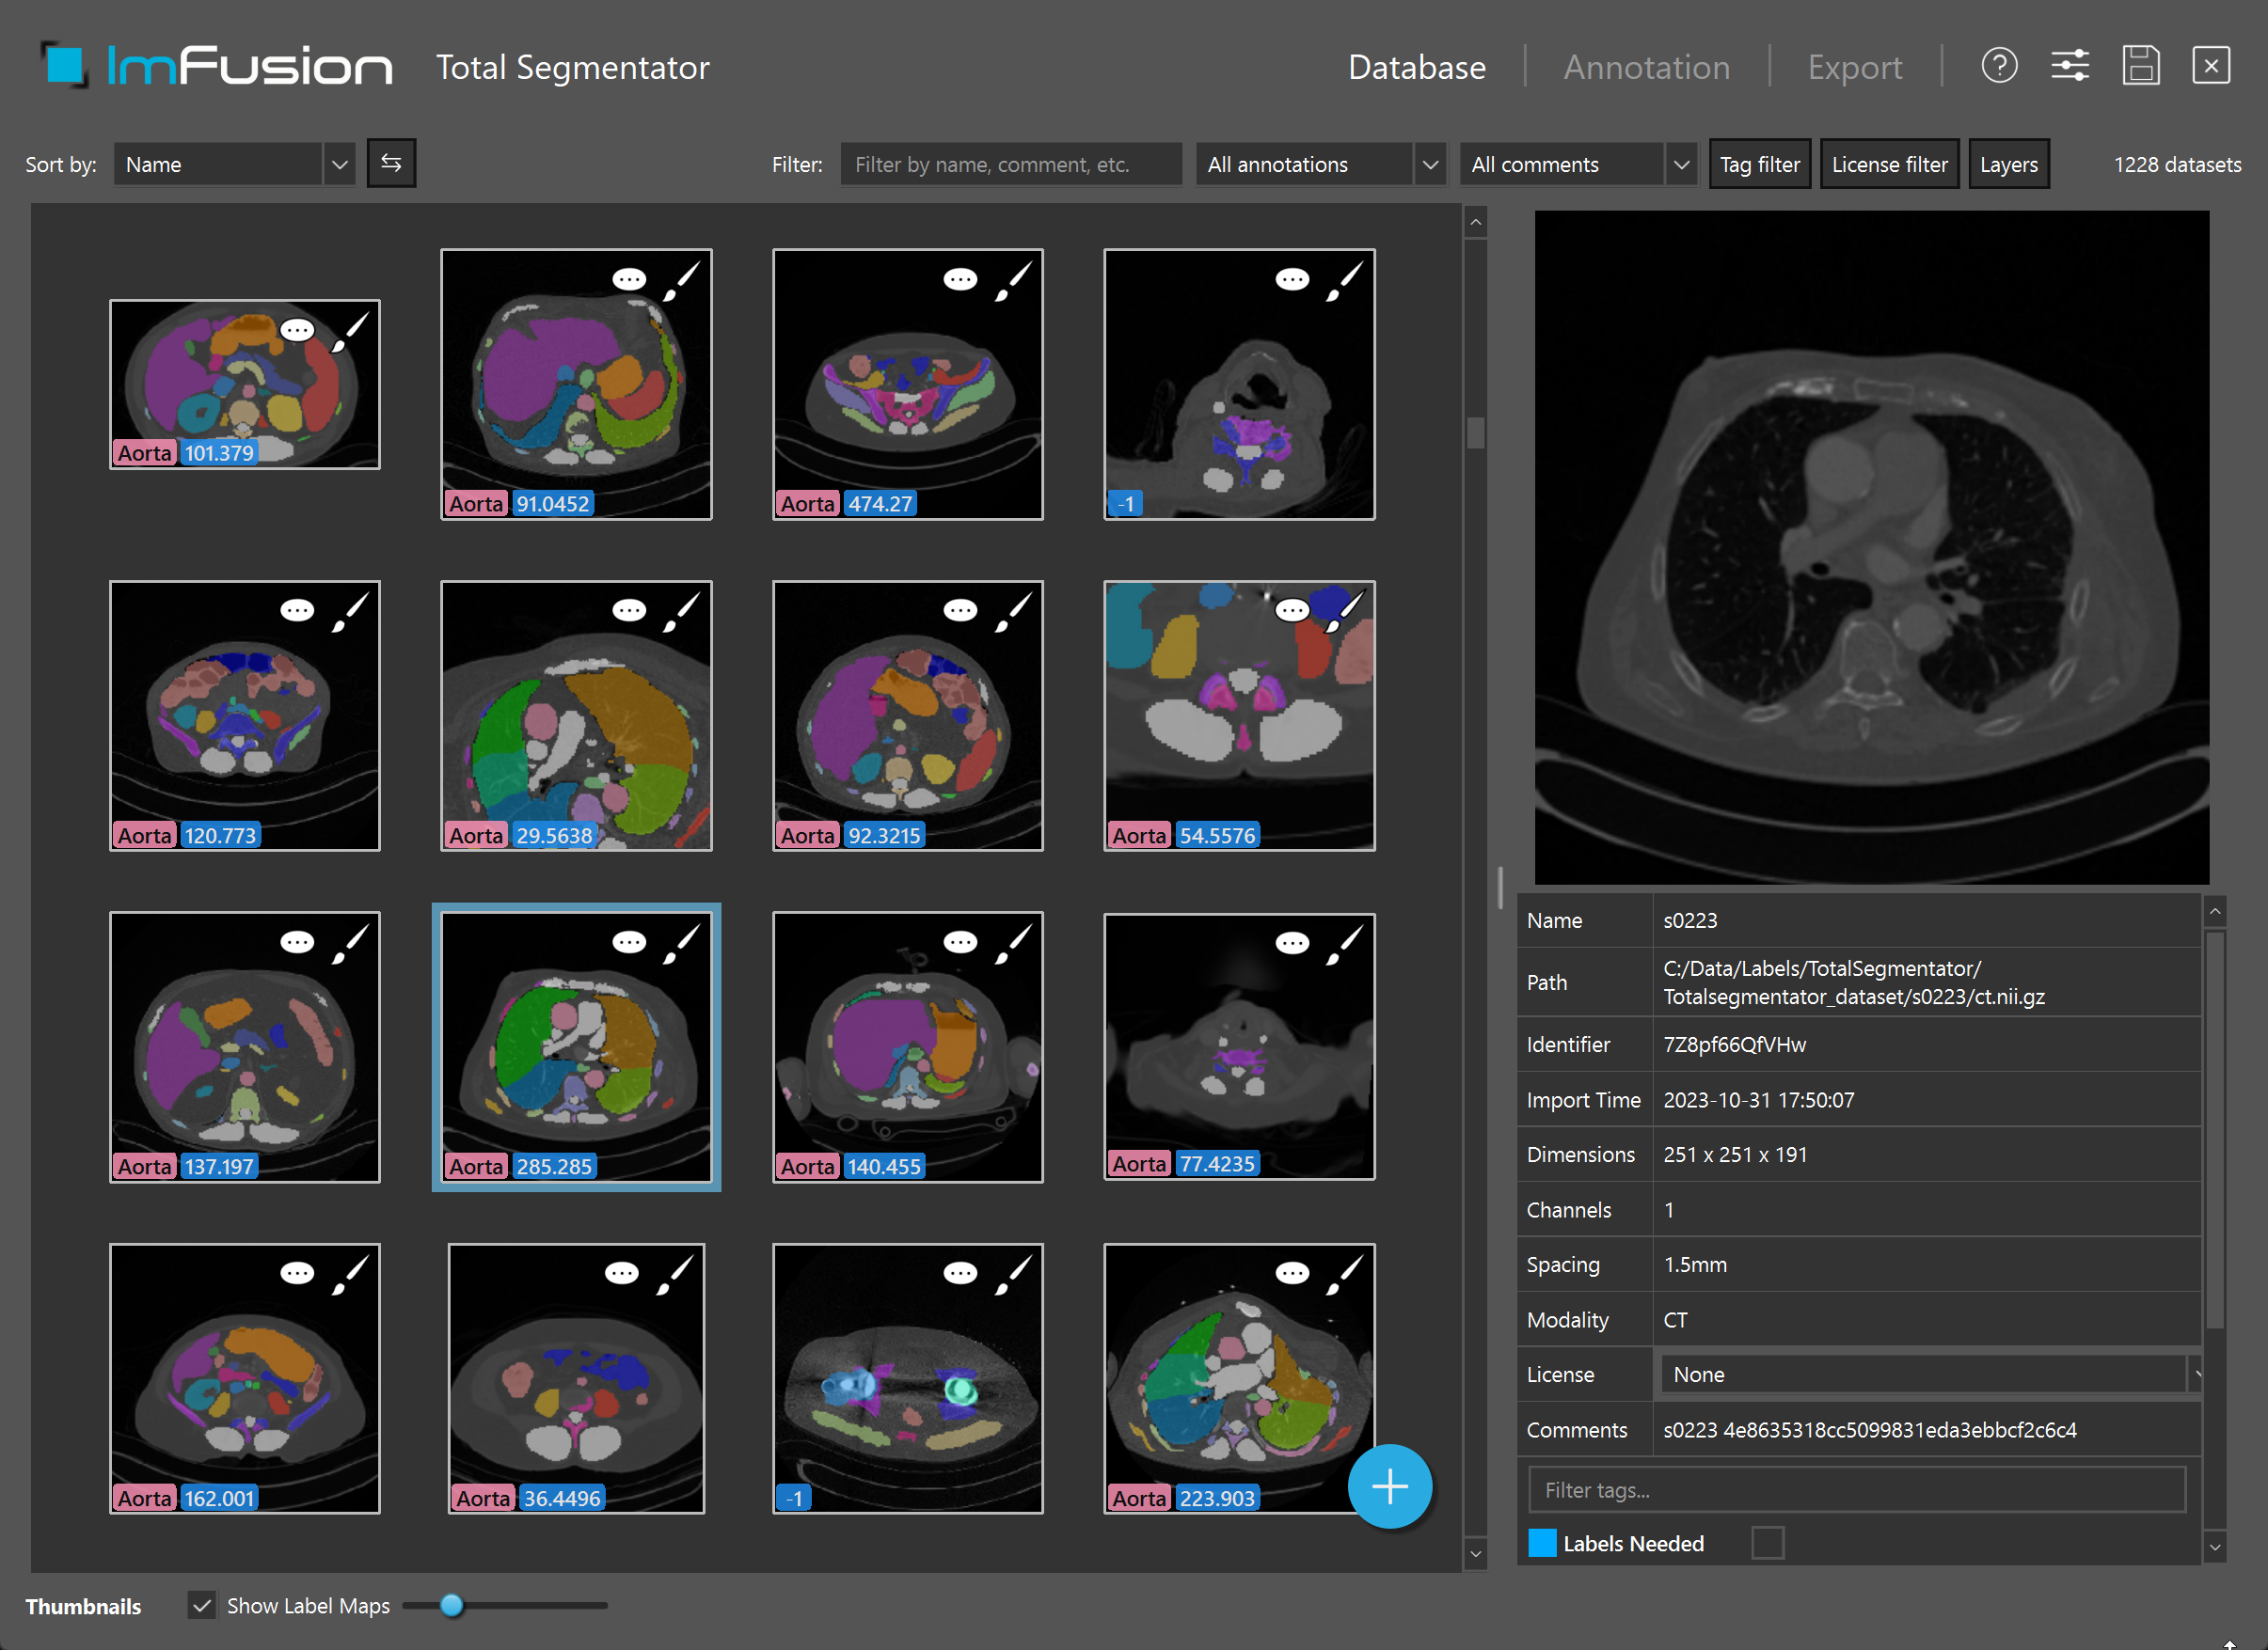This screenshot has height=1650, width=2268.
Task: Click the blue plus add dataset button
Action: point(1389,1486)
